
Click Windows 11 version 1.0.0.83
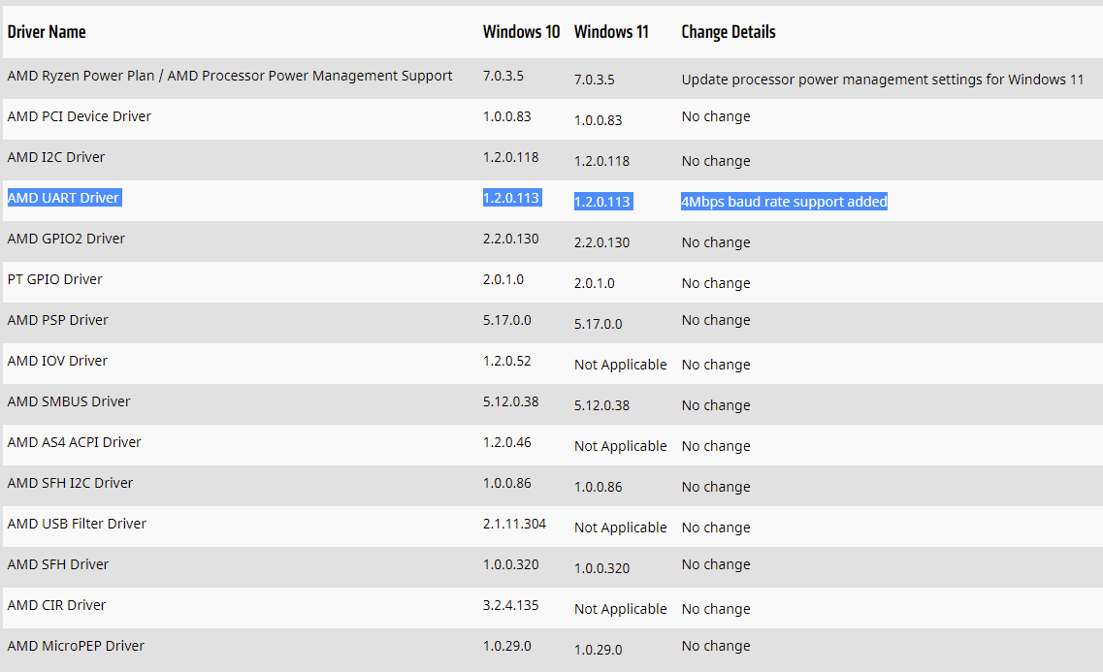pos(598,120)
